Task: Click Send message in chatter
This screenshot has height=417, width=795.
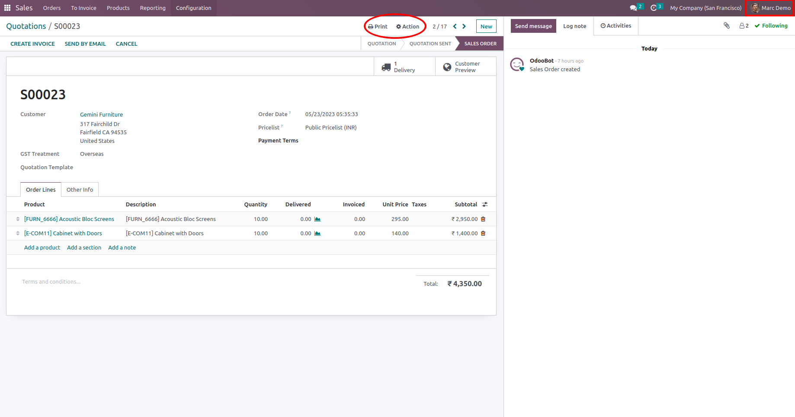Action: [533, 26]
